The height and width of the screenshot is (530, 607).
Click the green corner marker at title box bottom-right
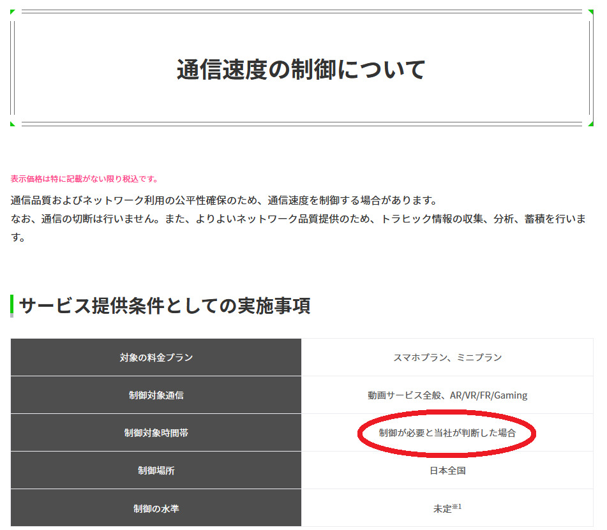[x=591, y=123]
